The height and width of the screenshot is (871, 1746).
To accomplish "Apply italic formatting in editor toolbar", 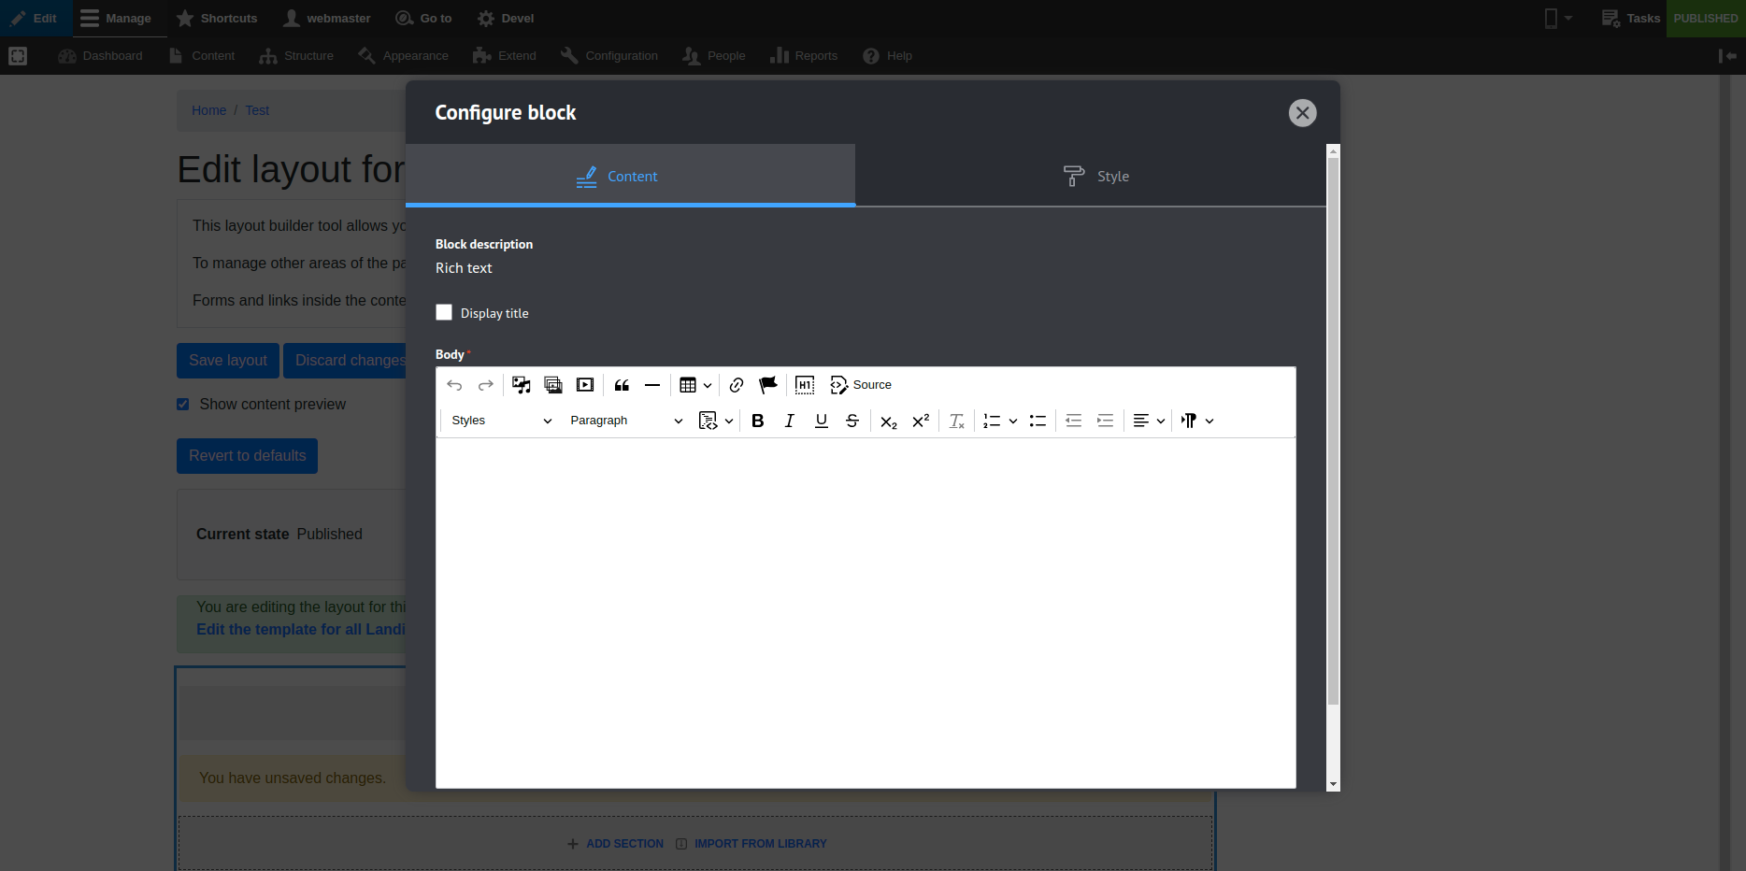I will [x=789, y=421].
